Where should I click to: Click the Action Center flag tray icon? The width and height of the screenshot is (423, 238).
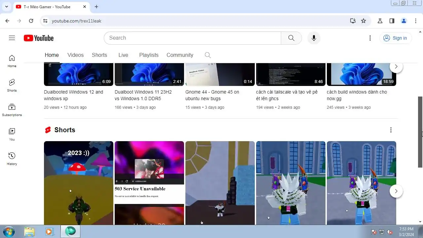(x=374, y=232)
